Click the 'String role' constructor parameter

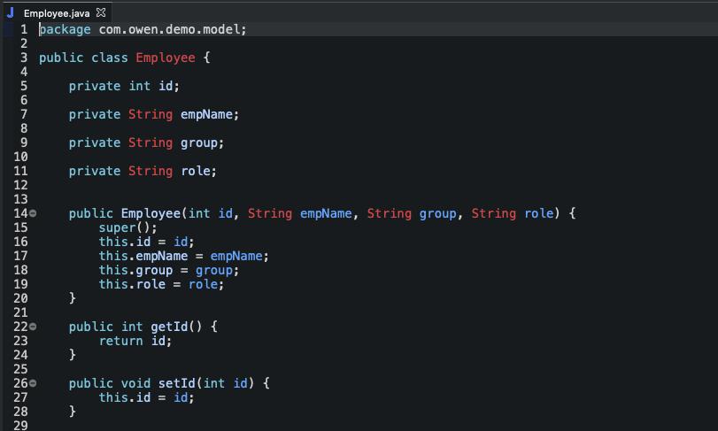click(x=513, y=213)
